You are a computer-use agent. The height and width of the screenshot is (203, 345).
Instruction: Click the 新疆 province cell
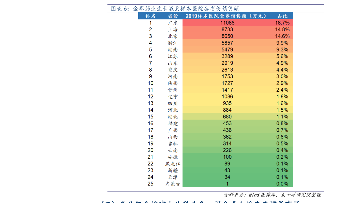(x=173, y=171)
